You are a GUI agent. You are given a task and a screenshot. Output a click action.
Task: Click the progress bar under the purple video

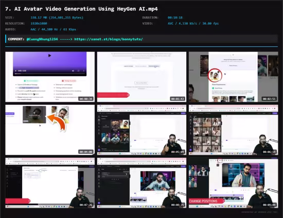tap(49, 74)
